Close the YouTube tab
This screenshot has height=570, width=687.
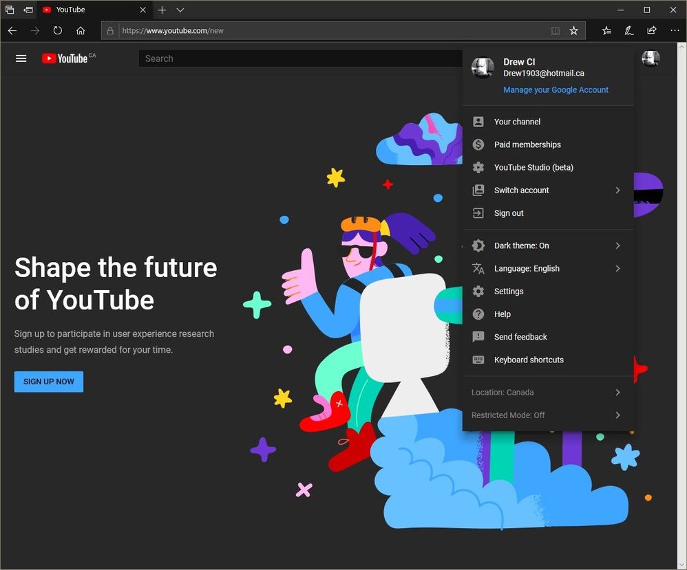click(142, 10)
